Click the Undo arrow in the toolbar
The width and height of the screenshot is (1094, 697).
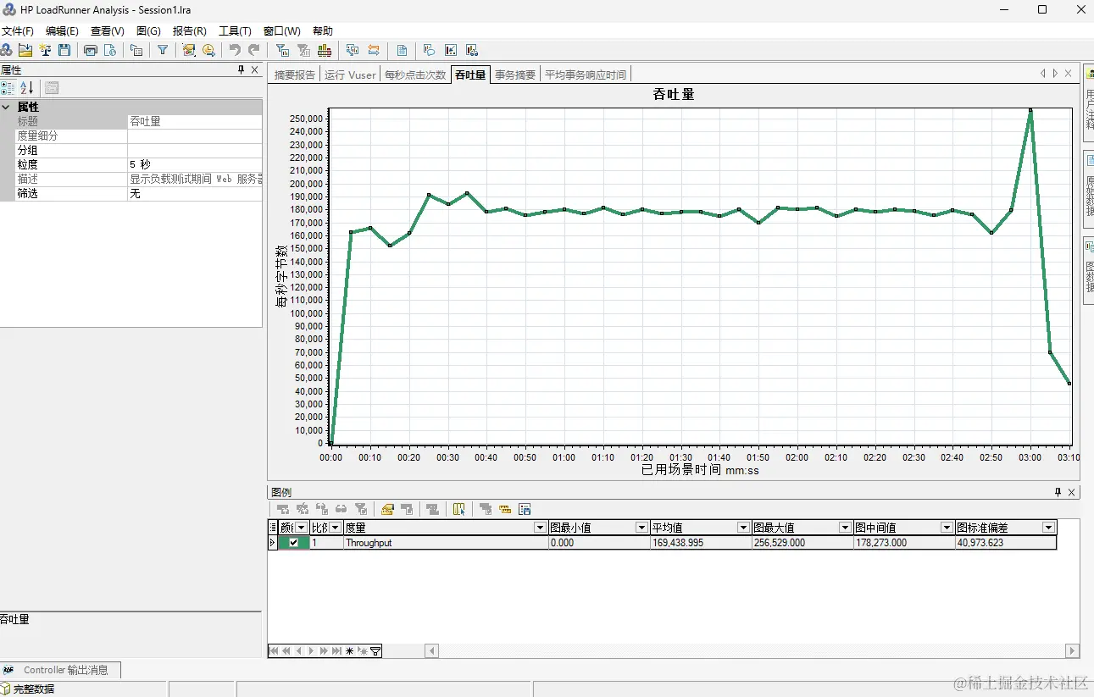click(x=235, y=51)
